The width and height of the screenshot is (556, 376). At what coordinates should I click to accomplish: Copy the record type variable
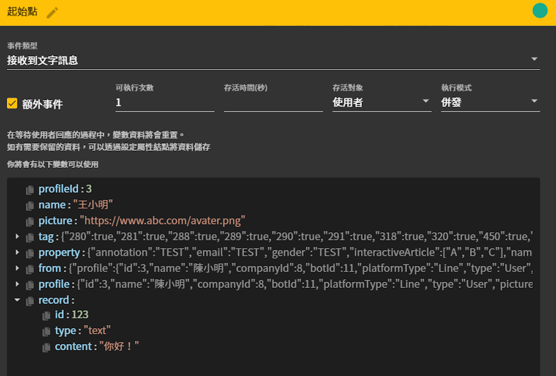pyautogui.click(x=46, y=332)
